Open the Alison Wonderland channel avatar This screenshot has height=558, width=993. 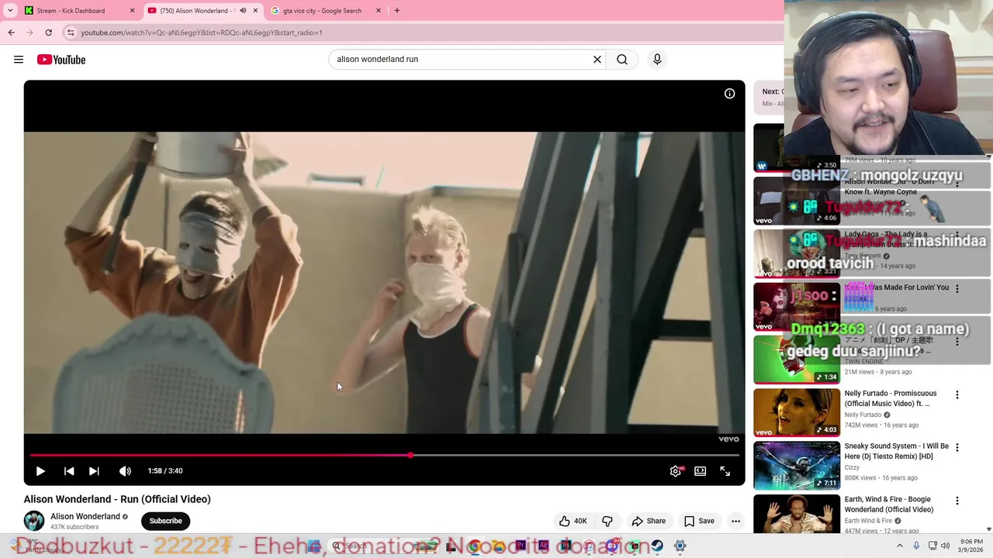click(x=34, y=521)
